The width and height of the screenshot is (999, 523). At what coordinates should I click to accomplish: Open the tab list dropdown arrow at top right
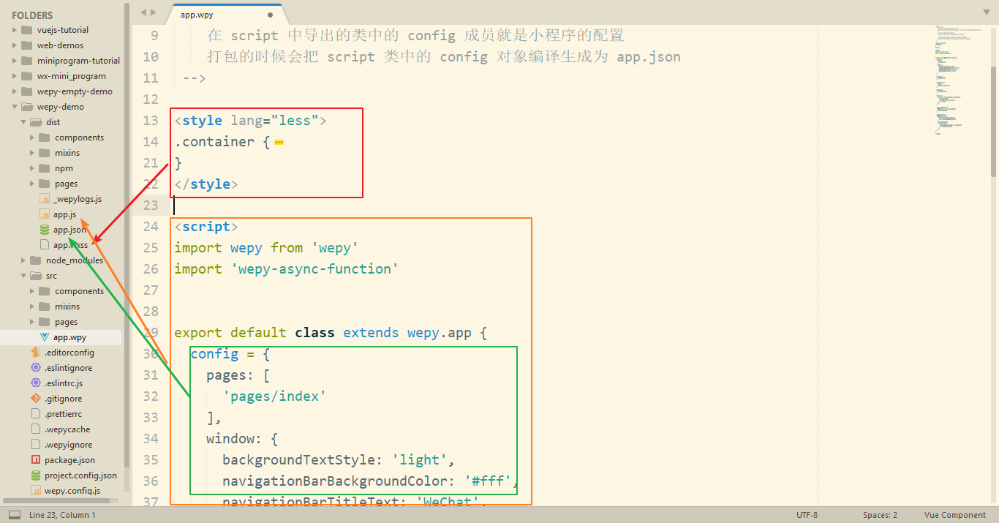point(985,12)
